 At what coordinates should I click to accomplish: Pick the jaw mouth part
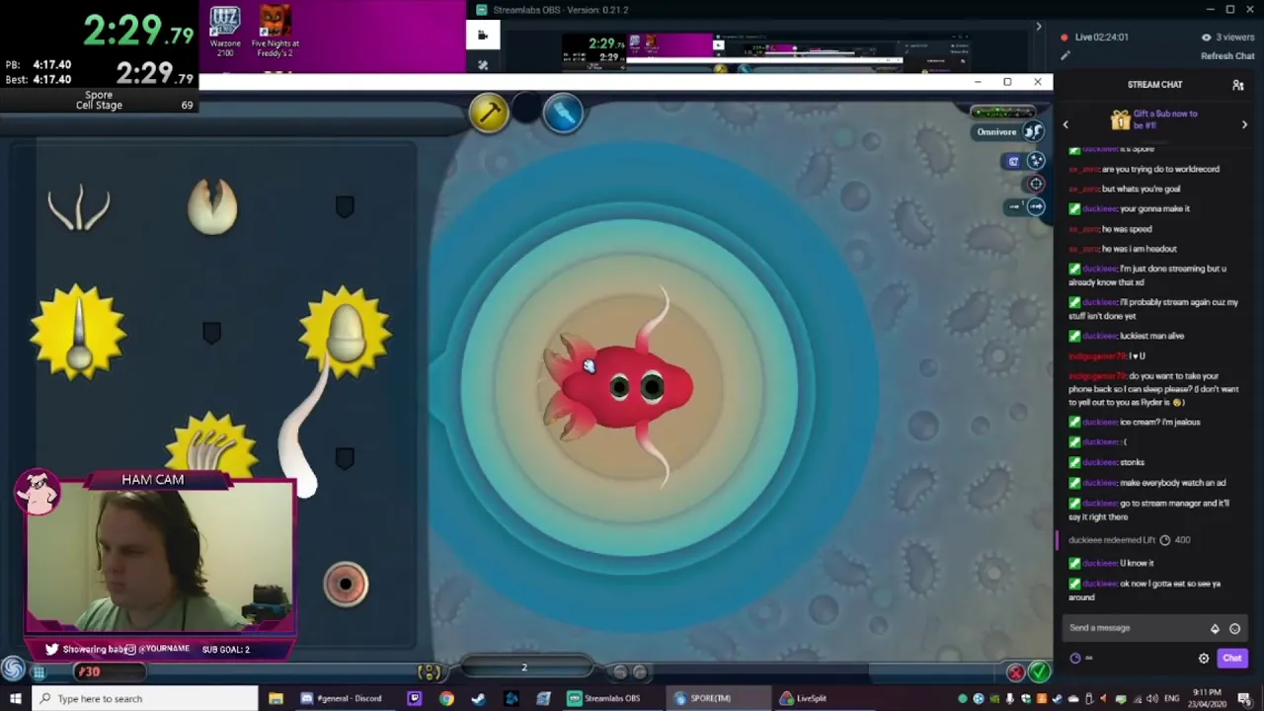point(212,206)
